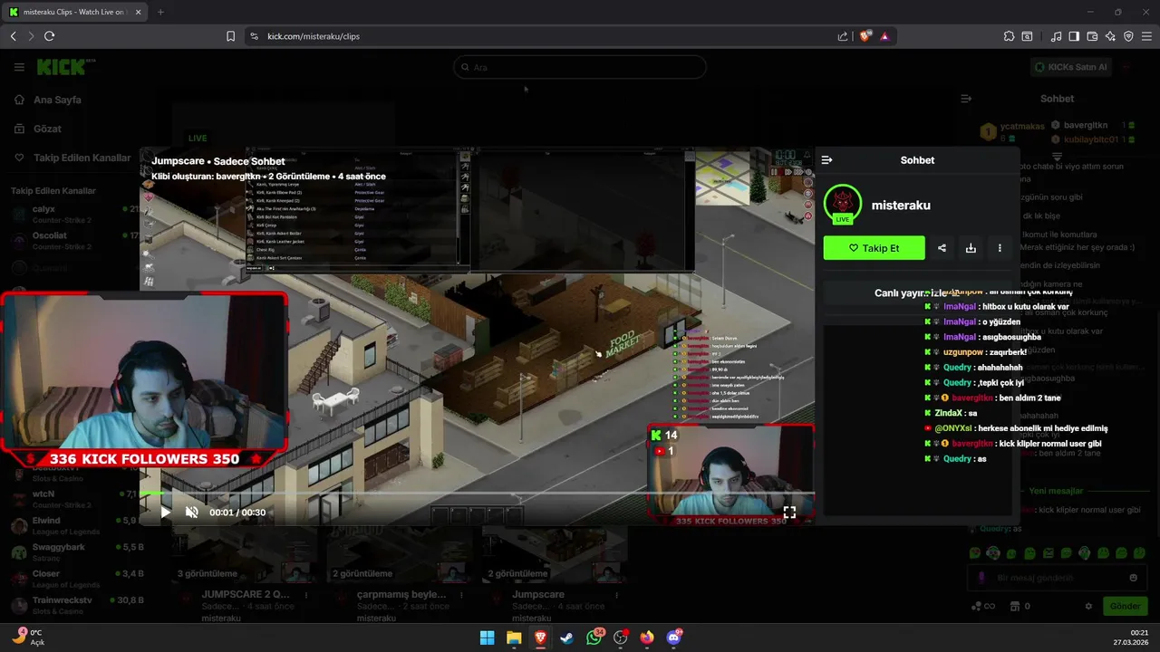Open followed channel Trainwreckstv
Viewport: 1160px width, 652px height.
74,605
